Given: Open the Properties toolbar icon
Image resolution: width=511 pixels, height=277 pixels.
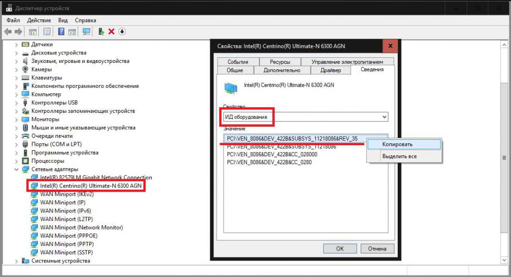Looking at the screenshot, I should 47,31.
